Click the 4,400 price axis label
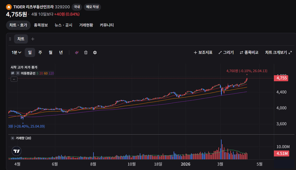 coord(281,92)
